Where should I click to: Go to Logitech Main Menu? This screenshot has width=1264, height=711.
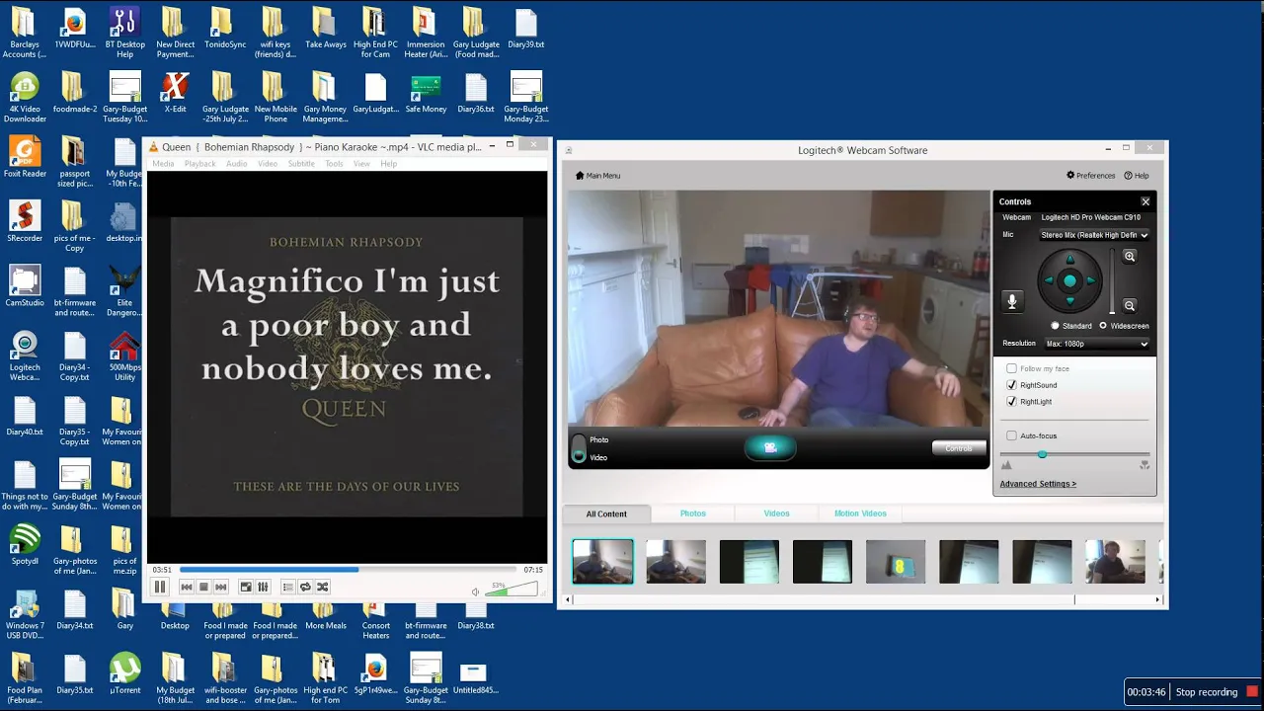598,176
